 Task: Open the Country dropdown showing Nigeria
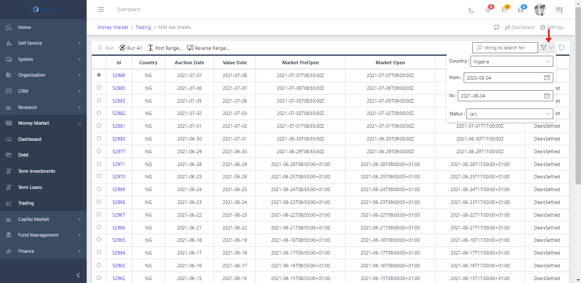(511, 61)
